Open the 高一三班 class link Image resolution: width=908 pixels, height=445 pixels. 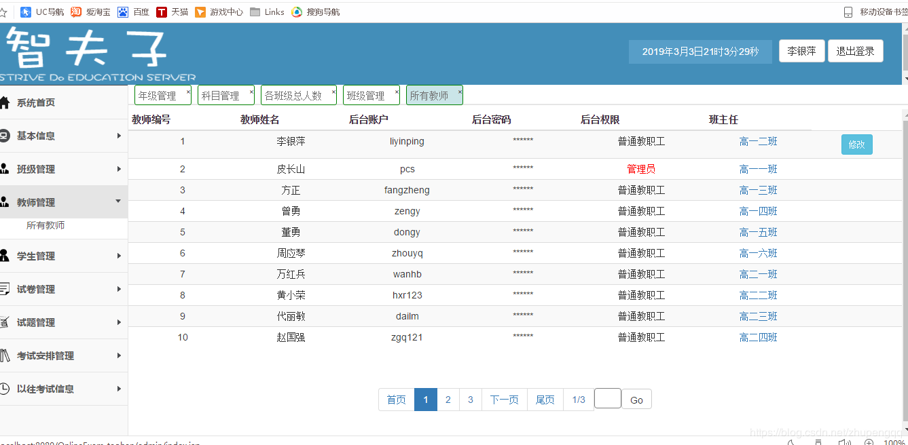(758, 190)
